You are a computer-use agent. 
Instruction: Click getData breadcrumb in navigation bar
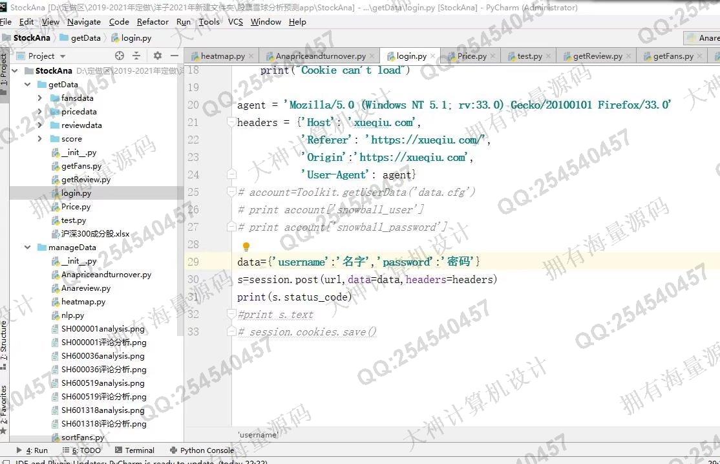tap(80, 37)
